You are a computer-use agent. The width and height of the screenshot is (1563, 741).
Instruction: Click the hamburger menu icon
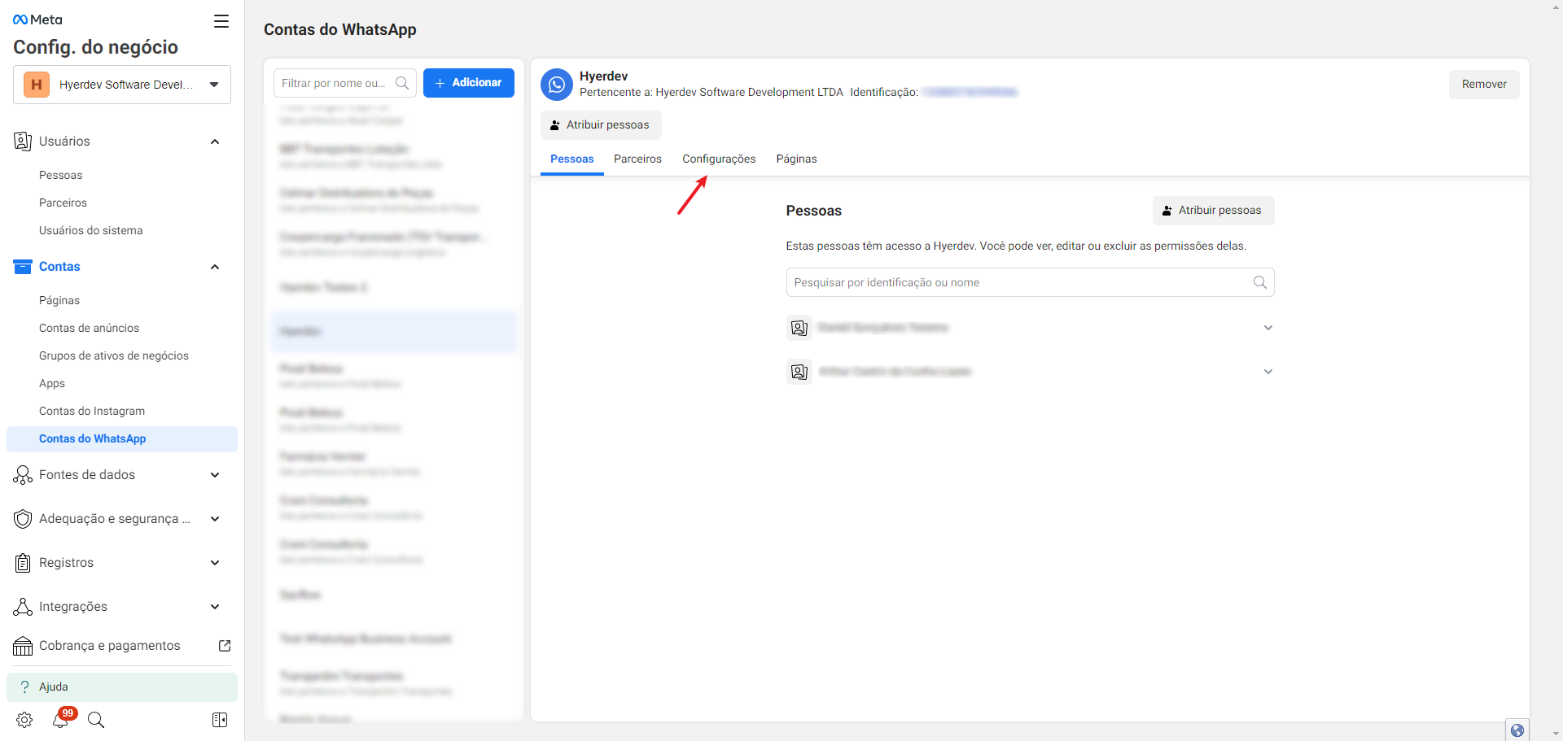pyautogui.click(x=221, y=21)
